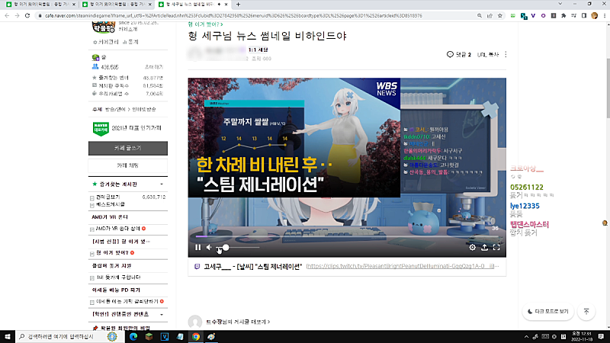The width and height of the screenshot is (610, 343).
Task: Open the browser zoom magnifier icon
Action: (x=480, y=15)
